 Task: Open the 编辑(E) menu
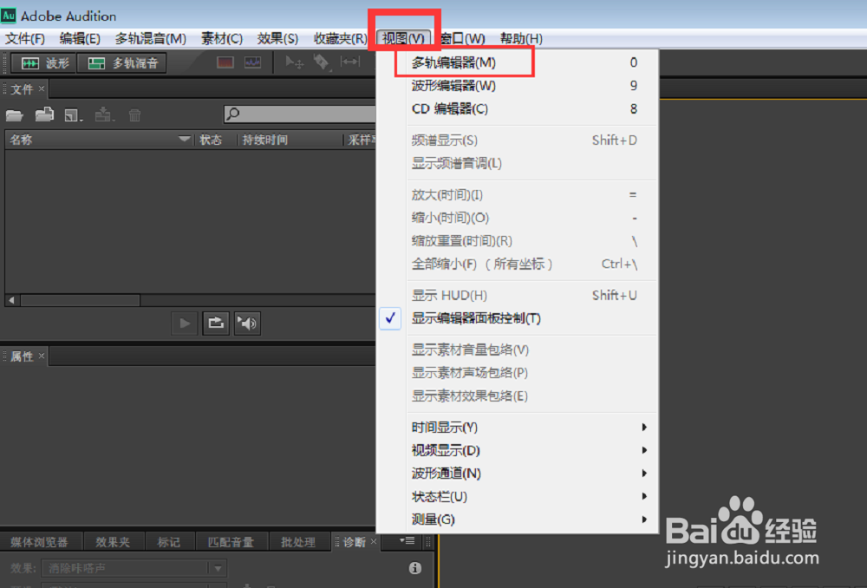click(80, 39)
